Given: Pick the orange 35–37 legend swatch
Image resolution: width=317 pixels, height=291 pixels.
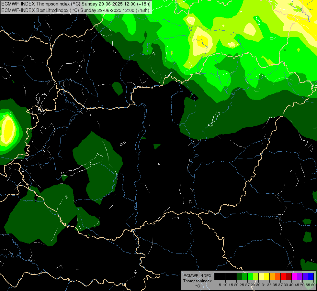Looking at the screenshot, I should click(x=278, y=276).
